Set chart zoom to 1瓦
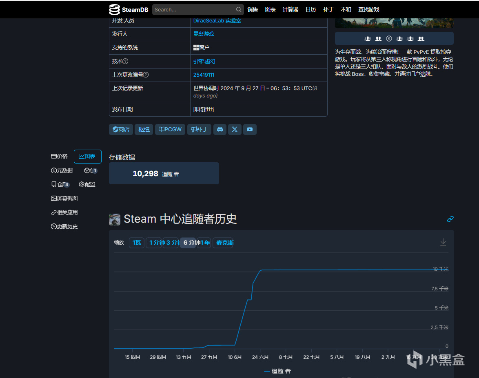 pos(137,243)
